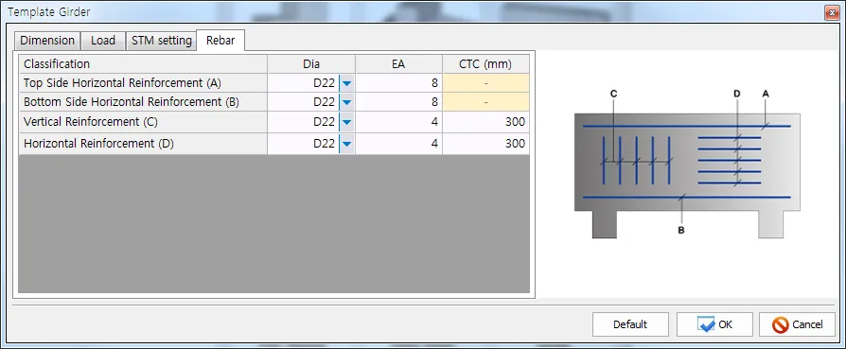Close the Template Girder dialog
This screenshot has height=349, width=846.
point(832,12)
